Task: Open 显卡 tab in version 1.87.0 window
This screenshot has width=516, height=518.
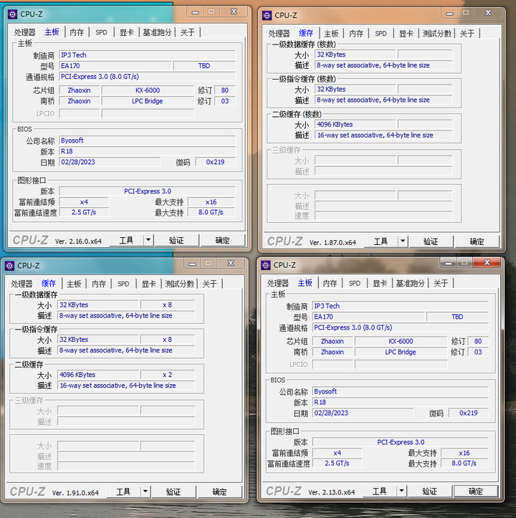Action: (406, 34)
